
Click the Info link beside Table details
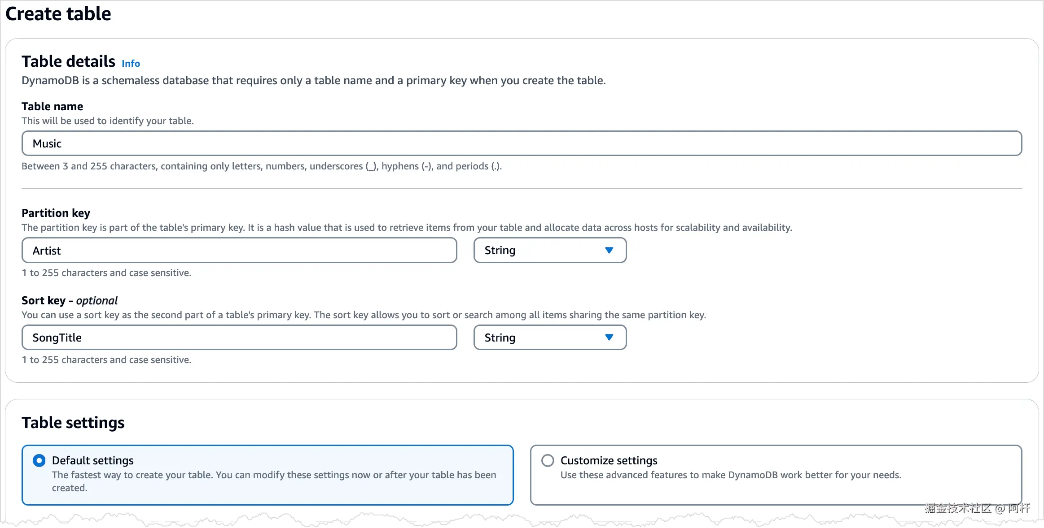pos(131,64)
